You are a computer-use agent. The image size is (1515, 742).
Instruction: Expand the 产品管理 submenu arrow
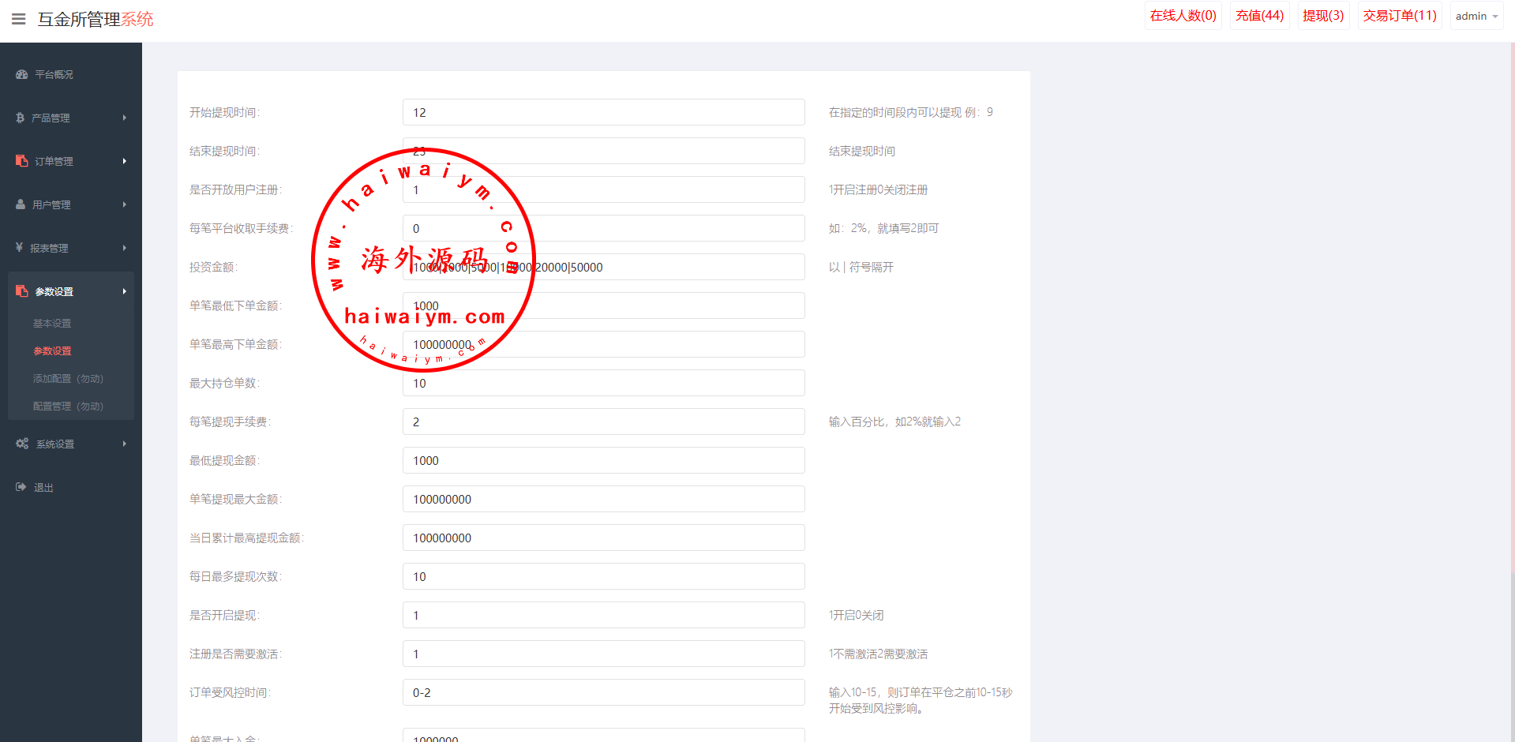124,118
